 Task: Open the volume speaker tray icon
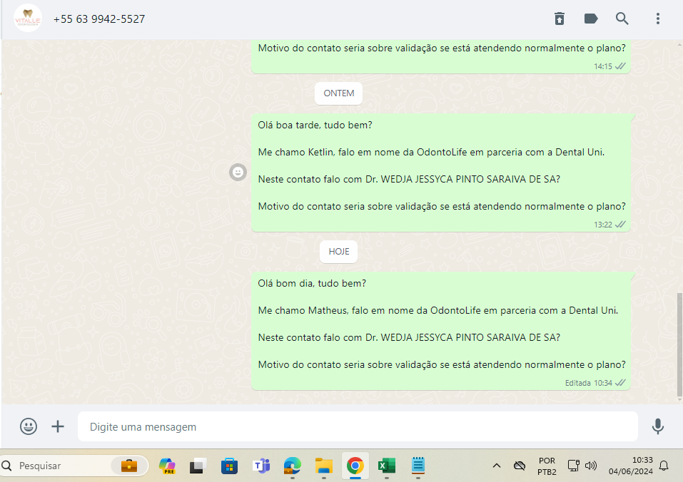[591, 466]
